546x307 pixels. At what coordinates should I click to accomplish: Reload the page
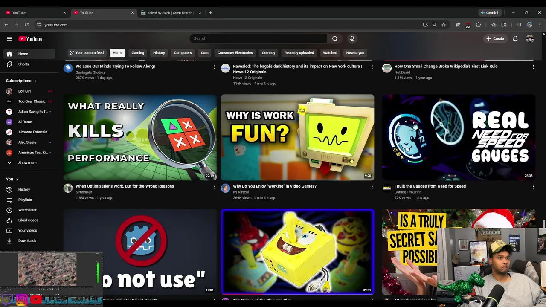(x=26, y=25)
